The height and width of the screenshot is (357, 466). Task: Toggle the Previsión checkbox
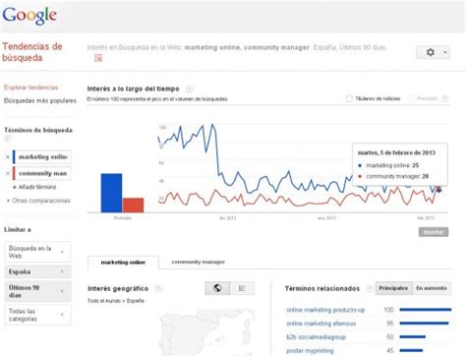pos(411,98)
